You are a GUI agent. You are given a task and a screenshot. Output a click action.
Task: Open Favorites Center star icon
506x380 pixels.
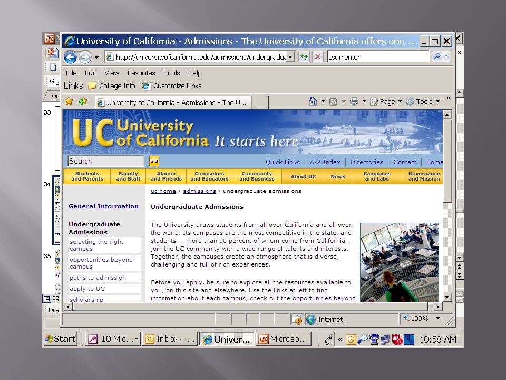point(69,101)
